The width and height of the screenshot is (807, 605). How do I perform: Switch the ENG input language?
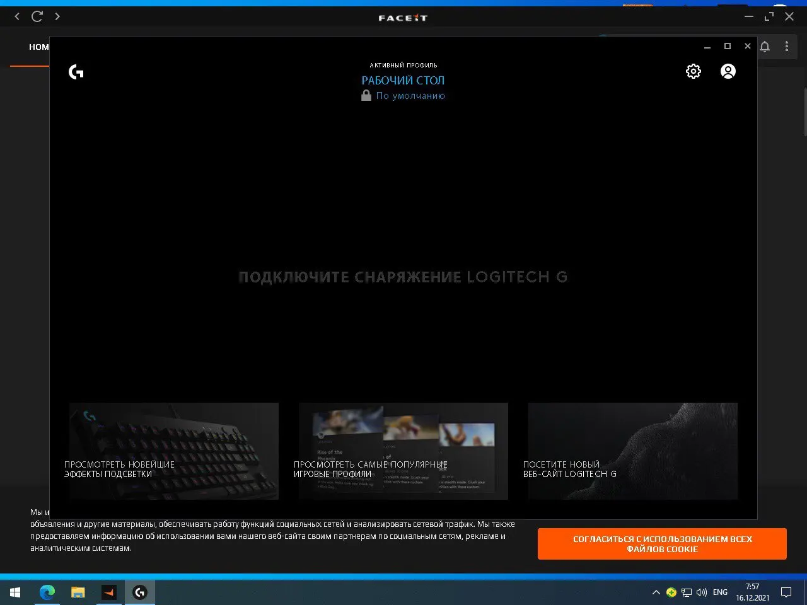point(720,592)
